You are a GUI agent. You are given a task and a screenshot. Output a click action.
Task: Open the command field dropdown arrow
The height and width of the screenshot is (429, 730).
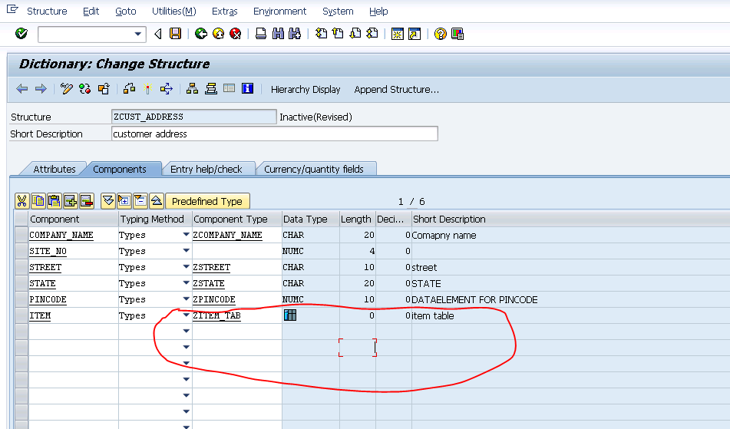138,34
